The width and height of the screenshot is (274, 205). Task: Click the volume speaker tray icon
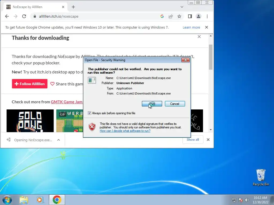pyautogui.click(x=247, y=200)
